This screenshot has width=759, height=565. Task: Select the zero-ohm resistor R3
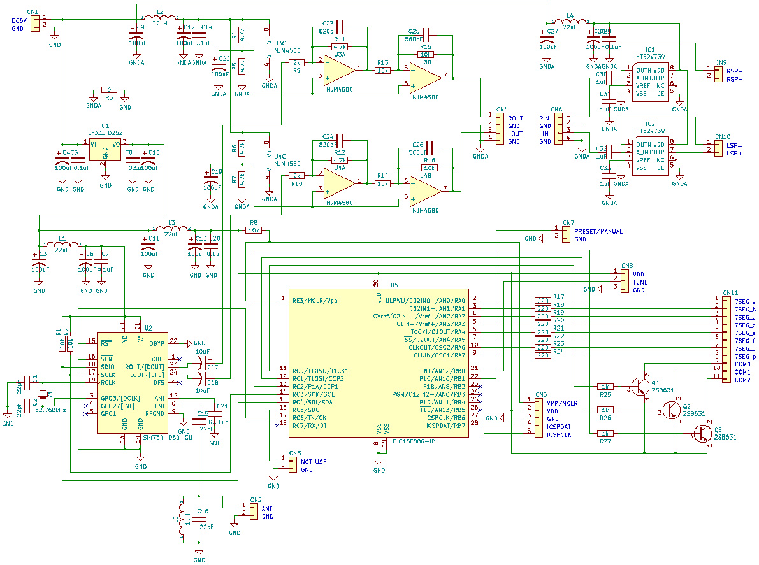(x=109, y=90)
